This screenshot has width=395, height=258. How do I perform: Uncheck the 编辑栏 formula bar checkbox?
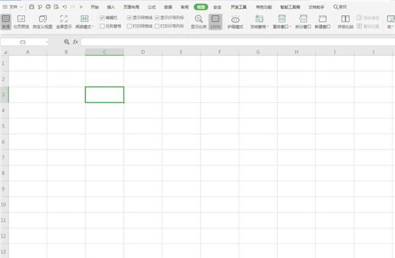tap(102, 18)
